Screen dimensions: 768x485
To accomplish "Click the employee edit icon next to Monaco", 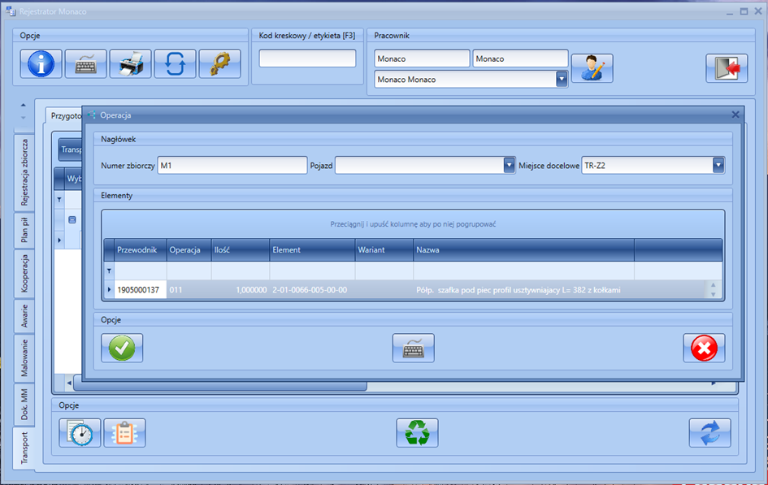I will 592,68.
